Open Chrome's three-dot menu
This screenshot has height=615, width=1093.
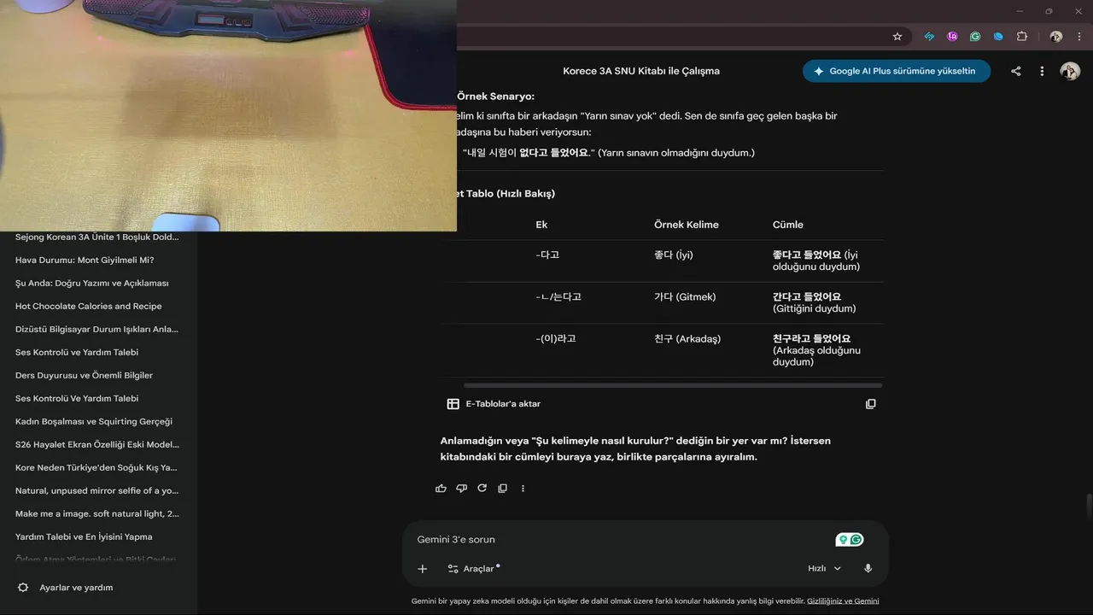click(1078, 37)
